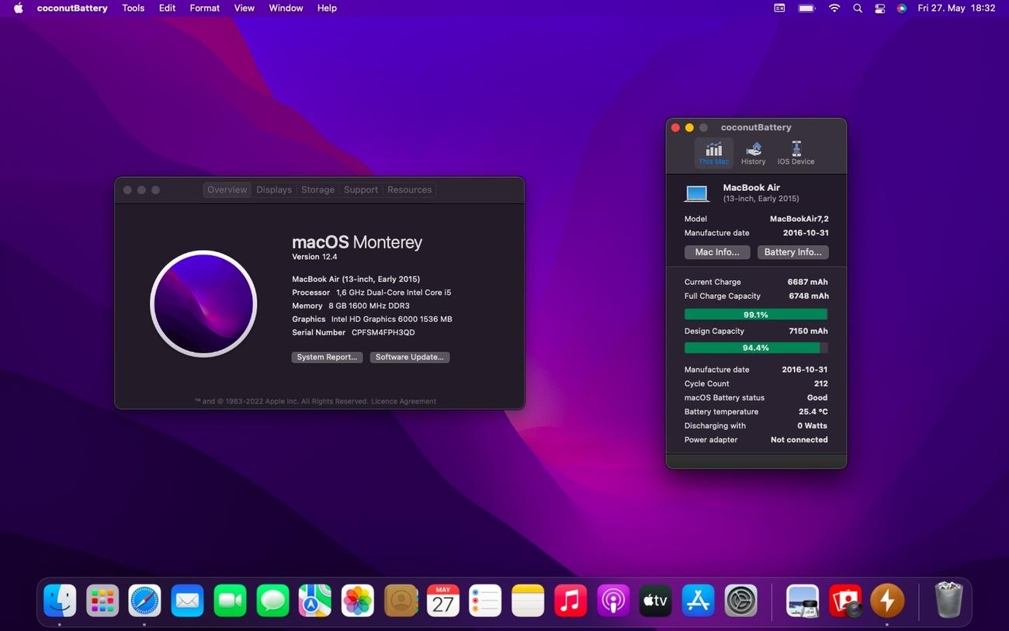This screenshot has height=631, width=1009.
Task: Open the Window menu
Action: 286,8
